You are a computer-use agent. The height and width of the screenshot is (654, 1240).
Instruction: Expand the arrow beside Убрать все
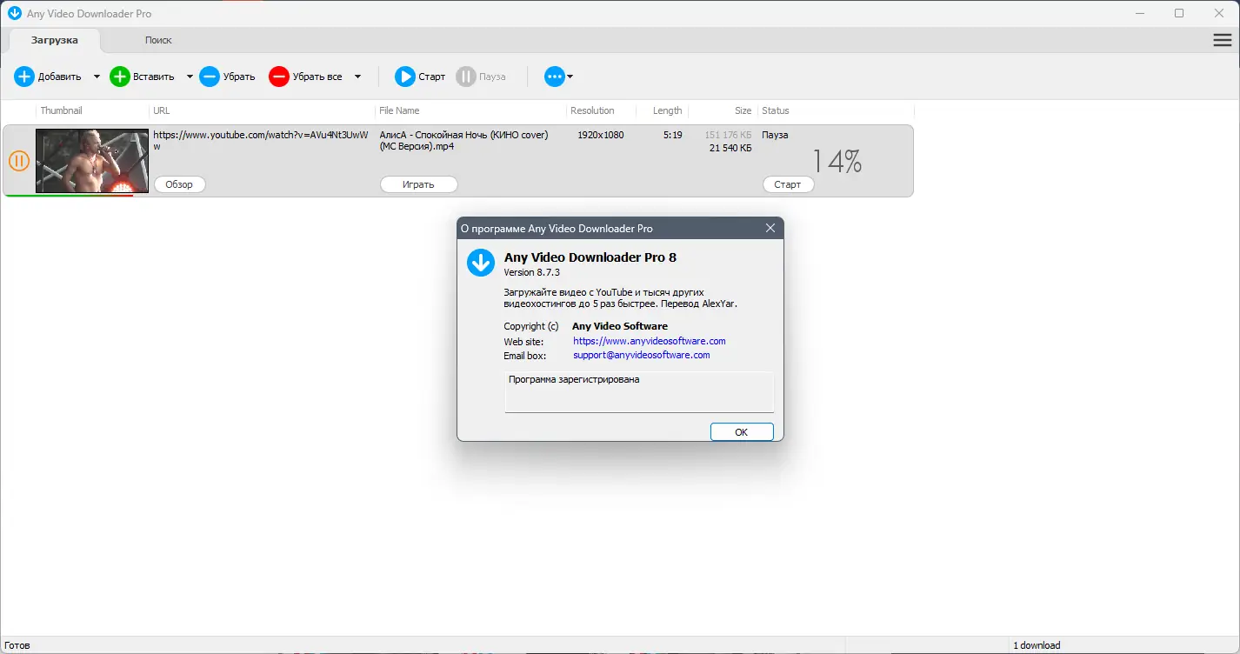(357, 77)
